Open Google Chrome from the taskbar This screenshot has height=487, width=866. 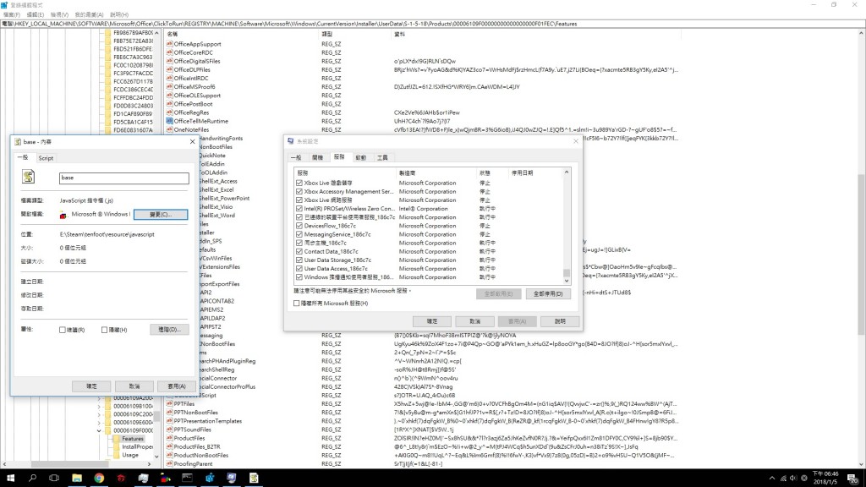click(99, 478)
